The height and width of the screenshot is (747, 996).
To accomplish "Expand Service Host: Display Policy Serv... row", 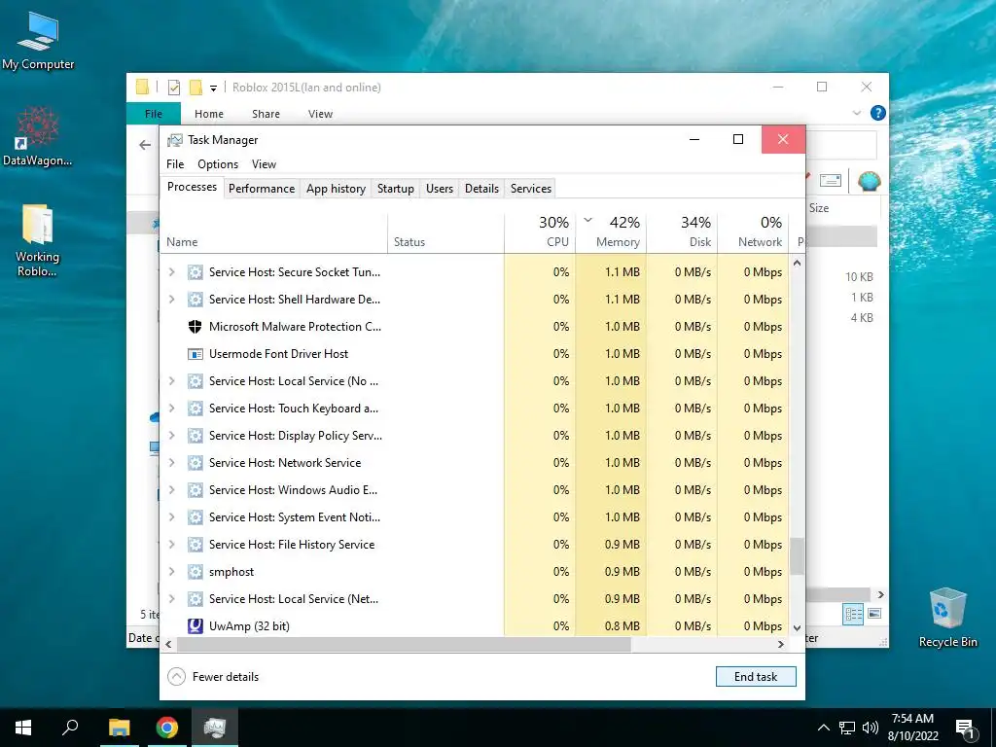I will tap(171, 436).
